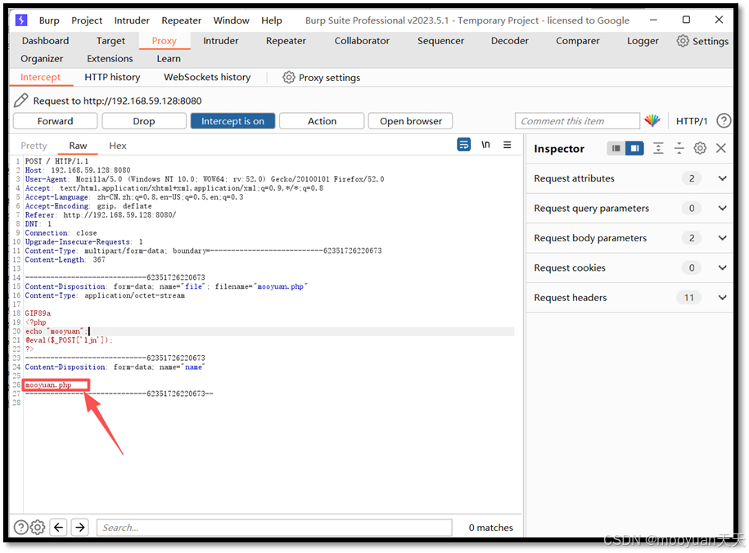This screenshot has width=749, height=553.
Task: Close the Inspector panel
Action: point(721,149)
